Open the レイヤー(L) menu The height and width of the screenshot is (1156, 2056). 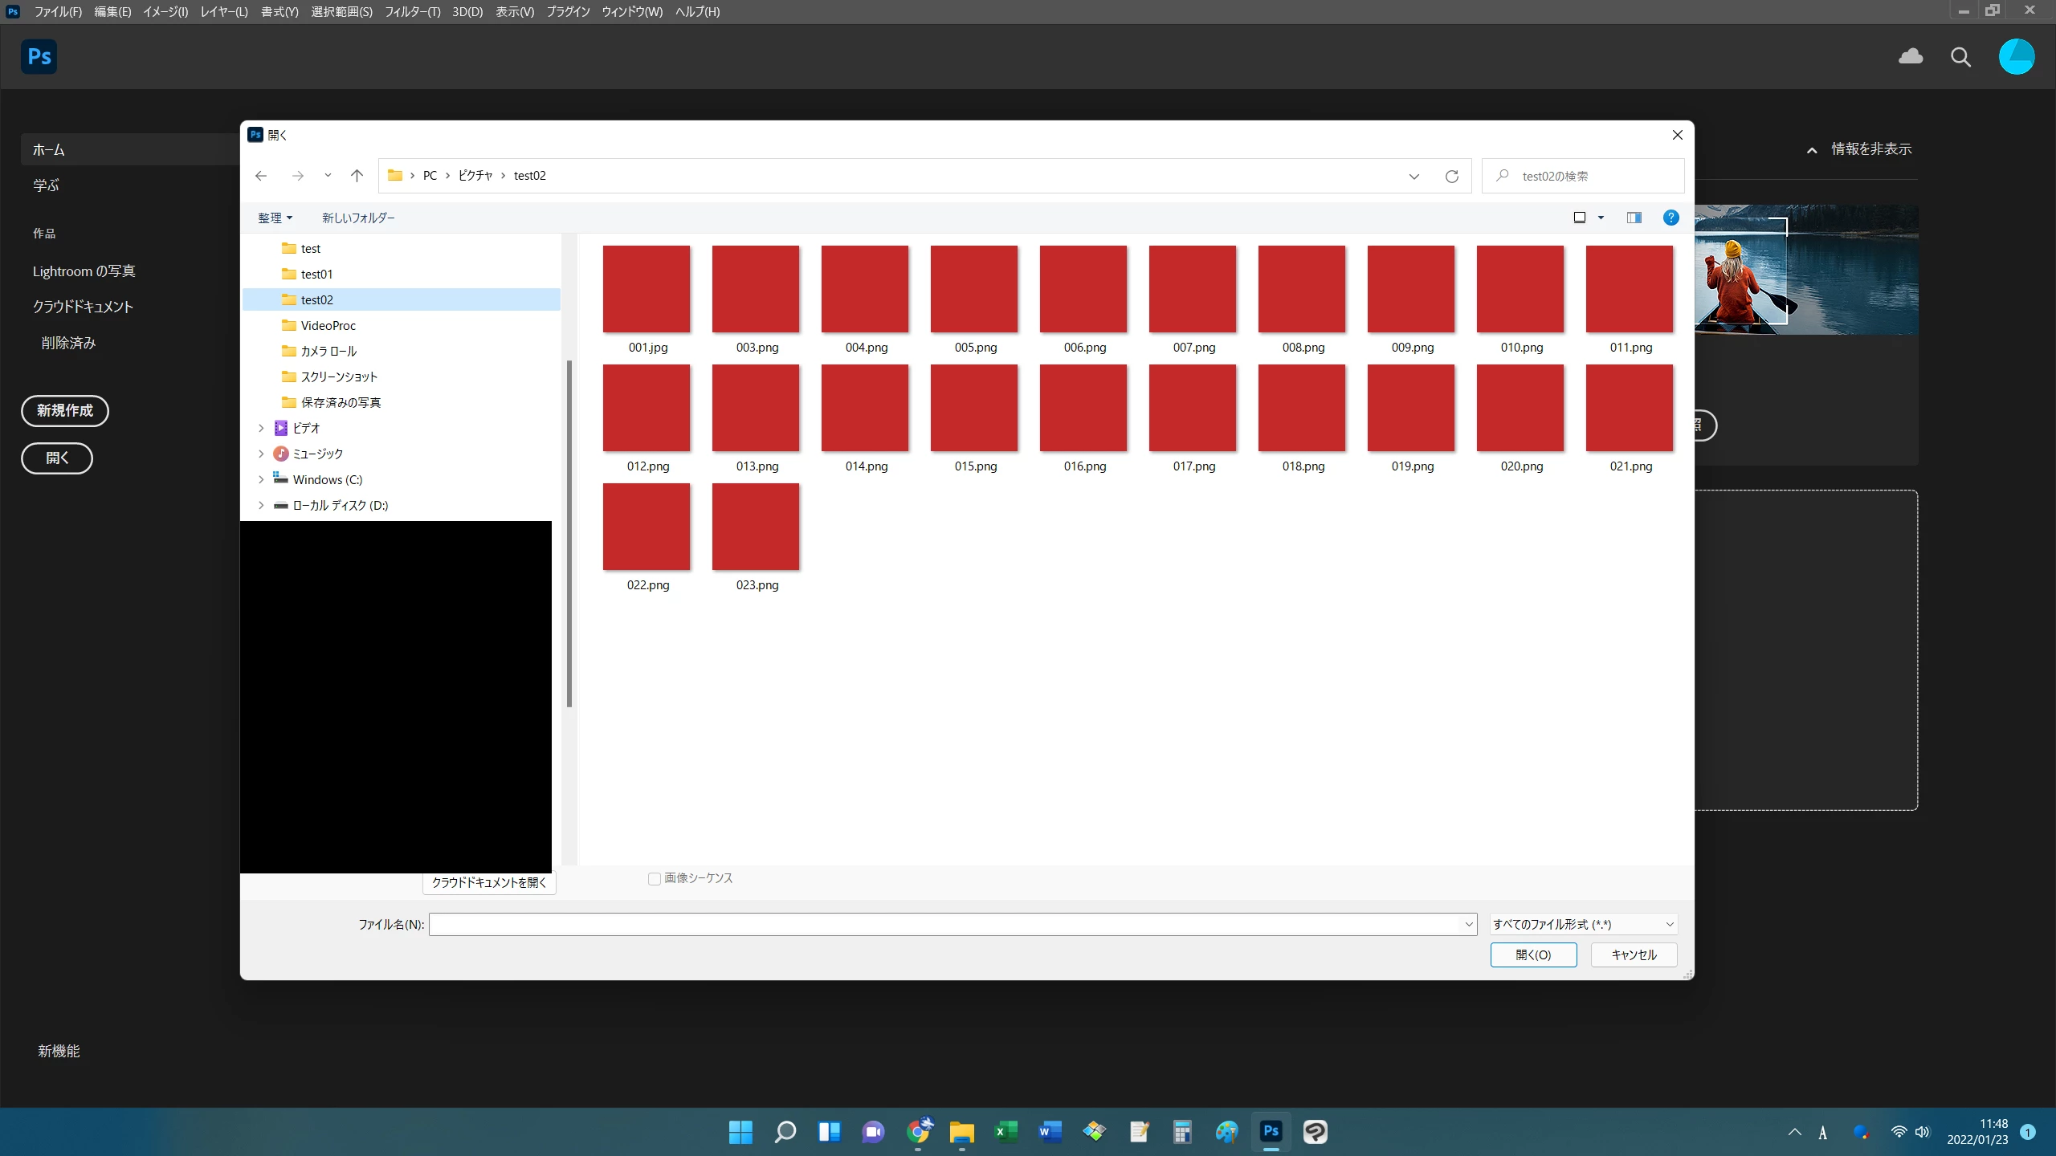(224, 12)
